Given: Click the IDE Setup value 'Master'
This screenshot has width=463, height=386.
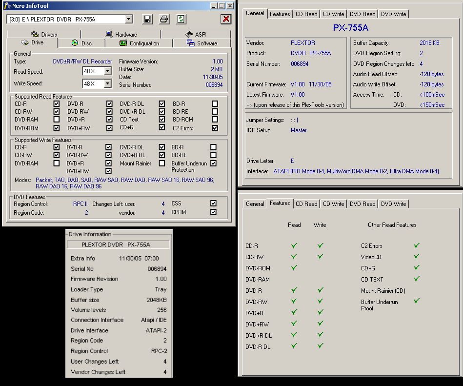Looking at the screenshot, I should (299, 130).
